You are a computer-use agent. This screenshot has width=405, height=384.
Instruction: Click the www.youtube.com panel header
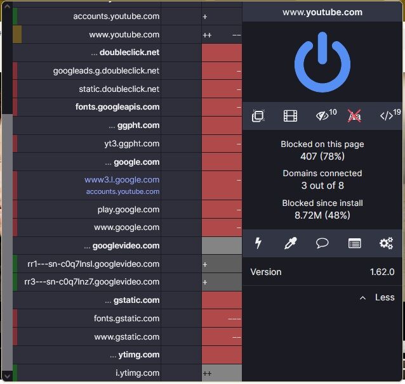322,12
